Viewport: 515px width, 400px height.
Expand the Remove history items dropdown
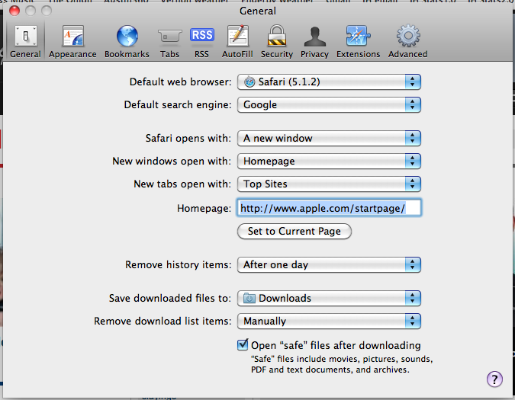(x=329, y=265)
